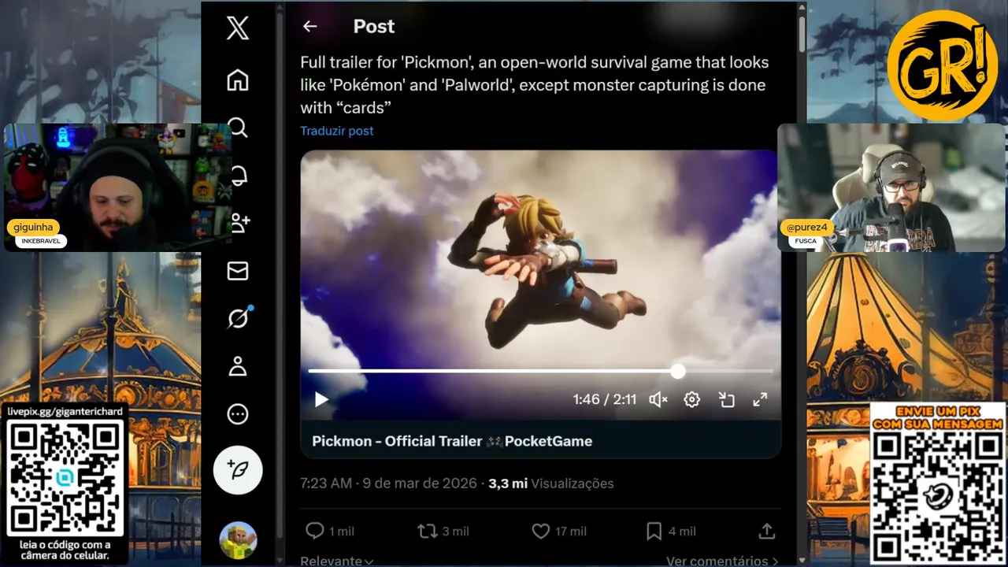Expand the Relevante sorting dropdown
1008x567 pixels.
pos(336,561)
